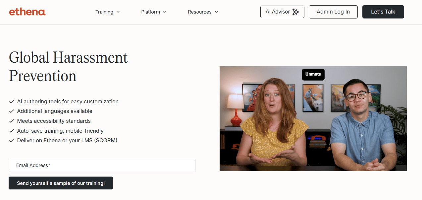Screen dimensions: 422x200
Task: Click 'Auto-save training, mobile-friendly' text
Action: [x=60, y=131]
